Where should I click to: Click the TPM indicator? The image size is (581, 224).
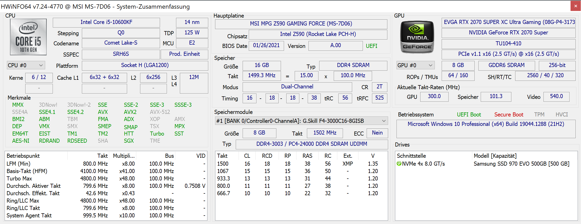539,115
